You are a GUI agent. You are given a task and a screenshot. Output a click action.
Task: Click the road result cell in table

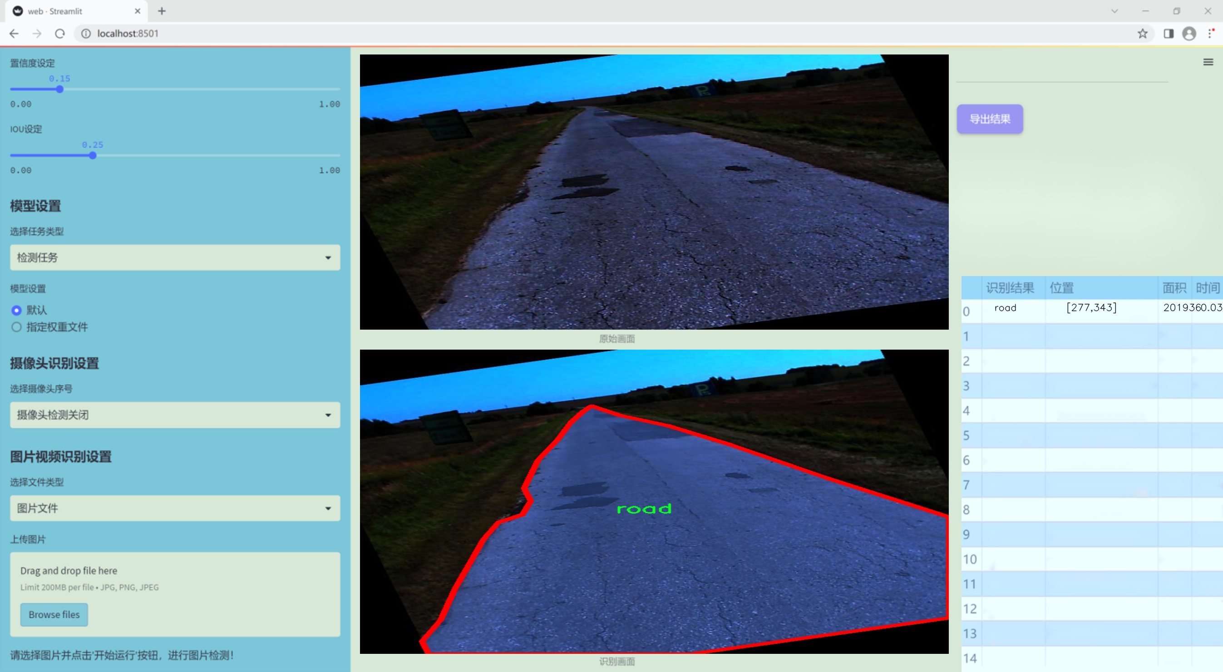(x=1005, y=308)
